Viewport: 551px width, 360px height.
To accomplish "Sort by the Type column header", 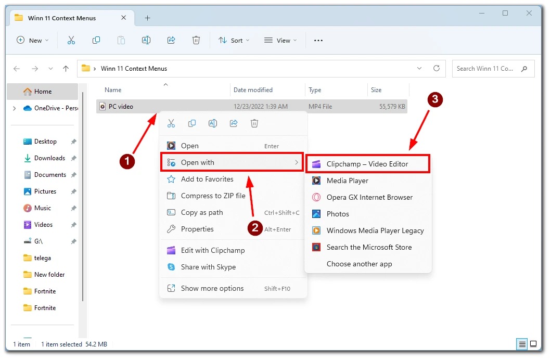I will [336, 90].
